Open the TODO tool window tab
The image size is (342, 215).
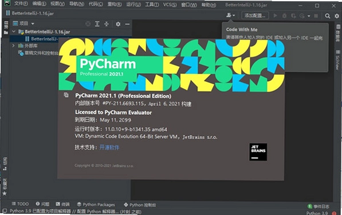[x=20, y=204]
